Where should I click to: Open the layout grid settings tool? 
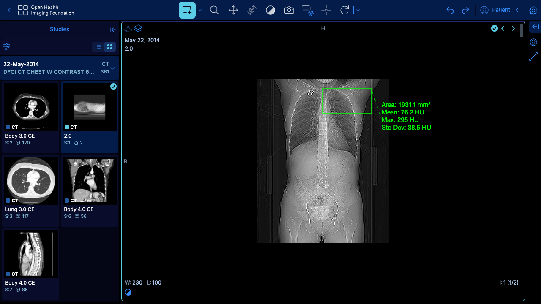click(x=307, y=10)
